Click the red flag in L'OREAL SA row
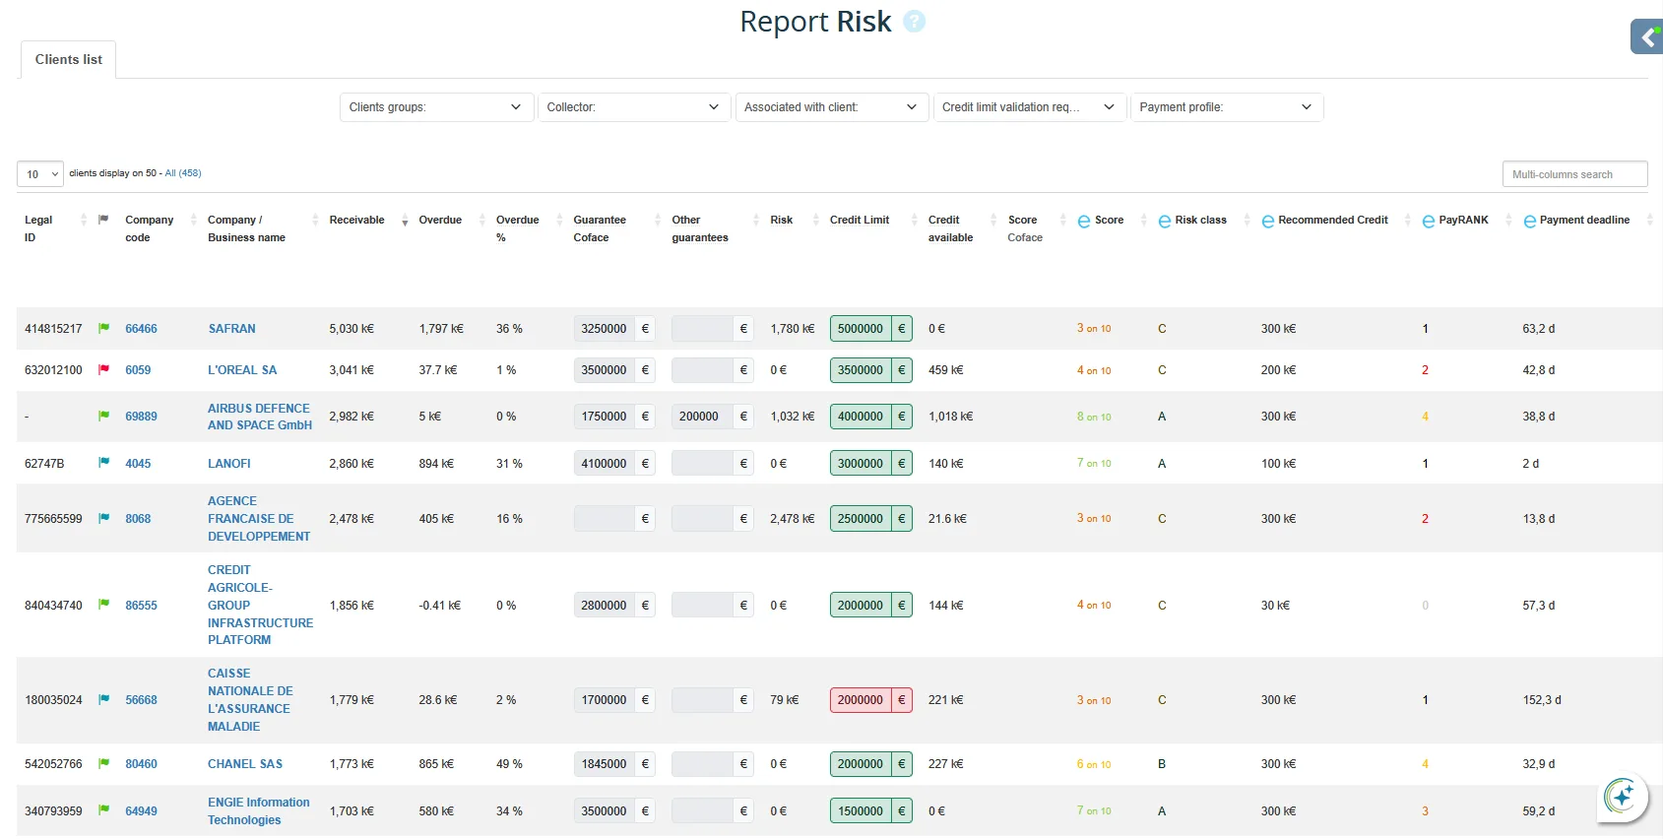The image size is (1663, 839). tap(103, 369)
